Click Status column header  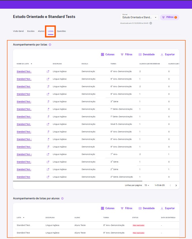tap(135, 218)
